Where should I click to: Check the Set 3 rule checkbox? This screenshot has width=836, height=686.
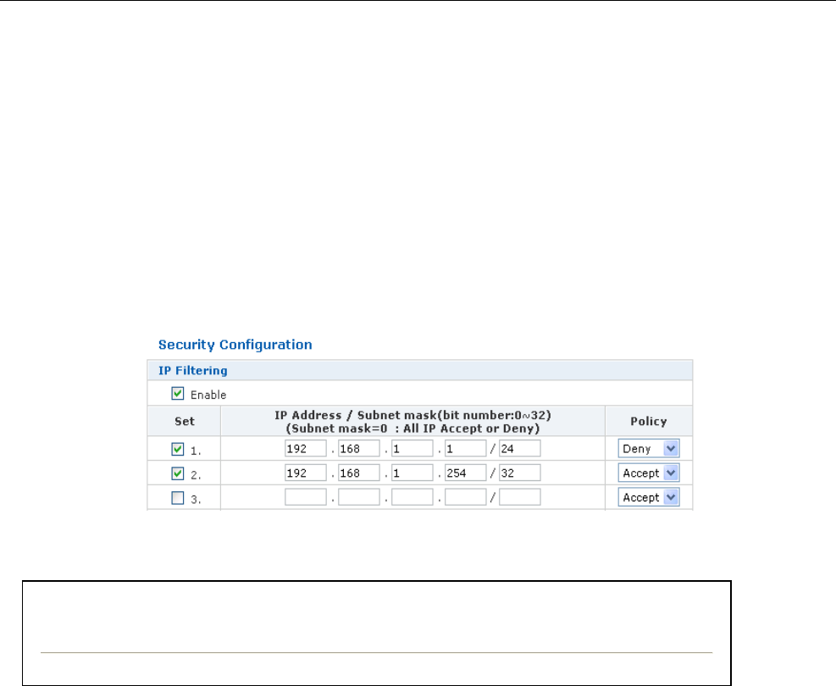178,498
